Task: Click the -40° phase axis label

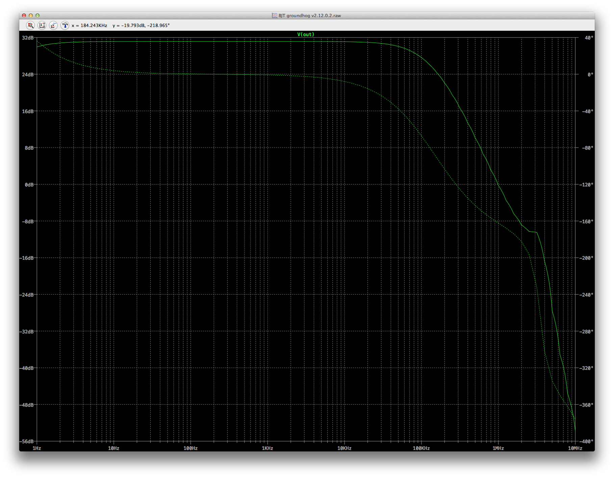Action: click(x=588, y=111)
